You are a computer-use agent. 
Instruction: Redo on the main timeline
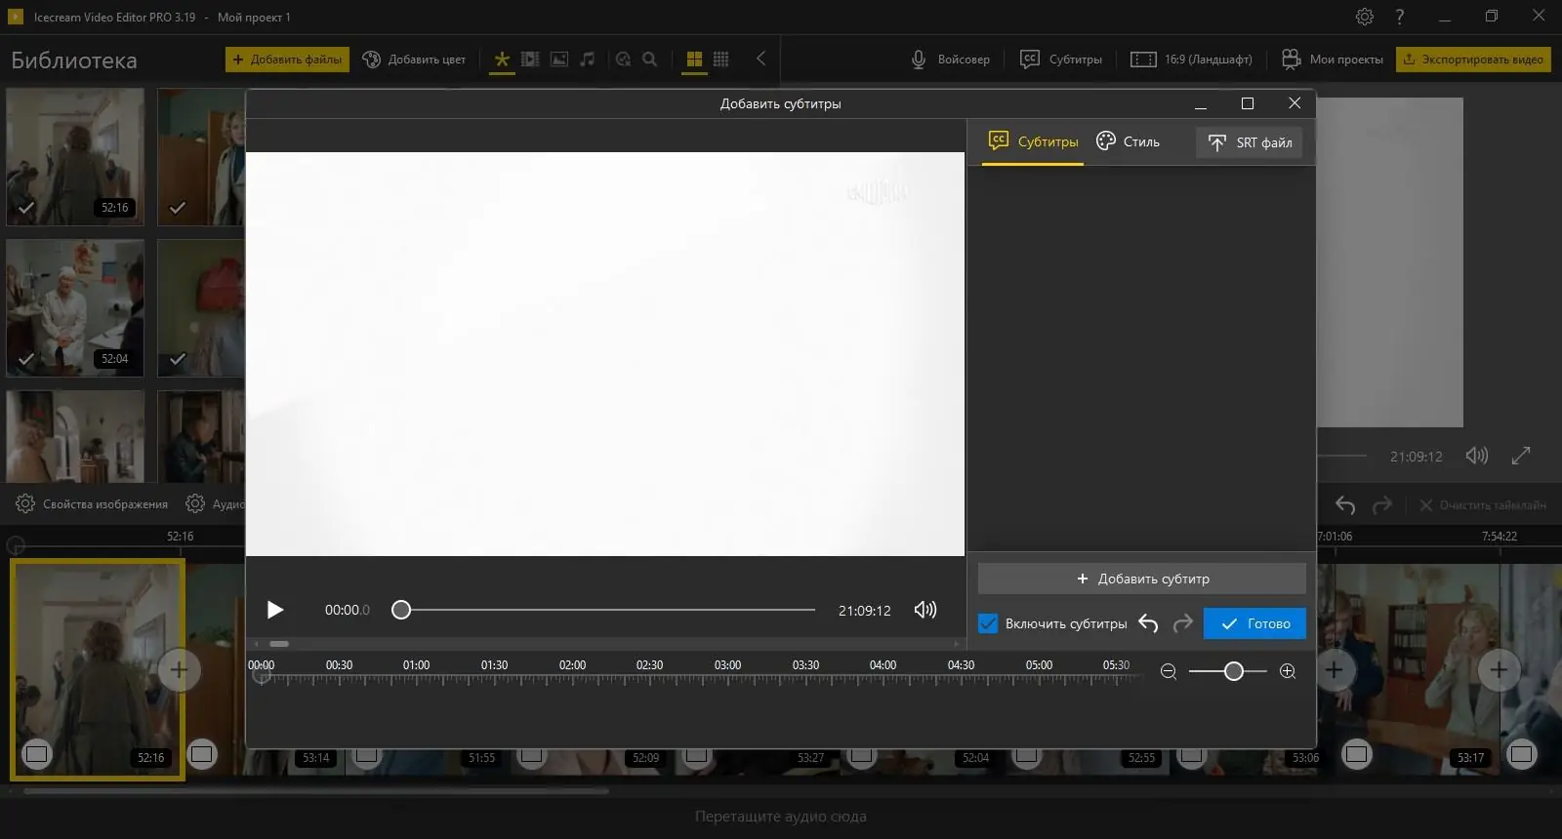point(1382,504)
